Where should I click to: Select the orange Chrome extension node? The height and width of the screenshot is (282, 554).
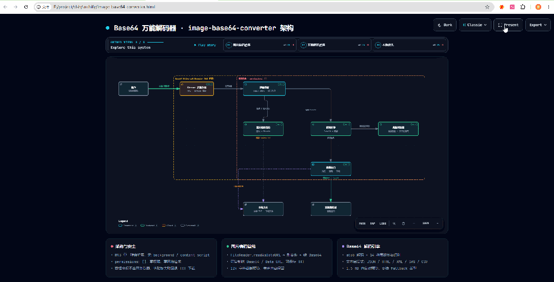click(197, 89)
